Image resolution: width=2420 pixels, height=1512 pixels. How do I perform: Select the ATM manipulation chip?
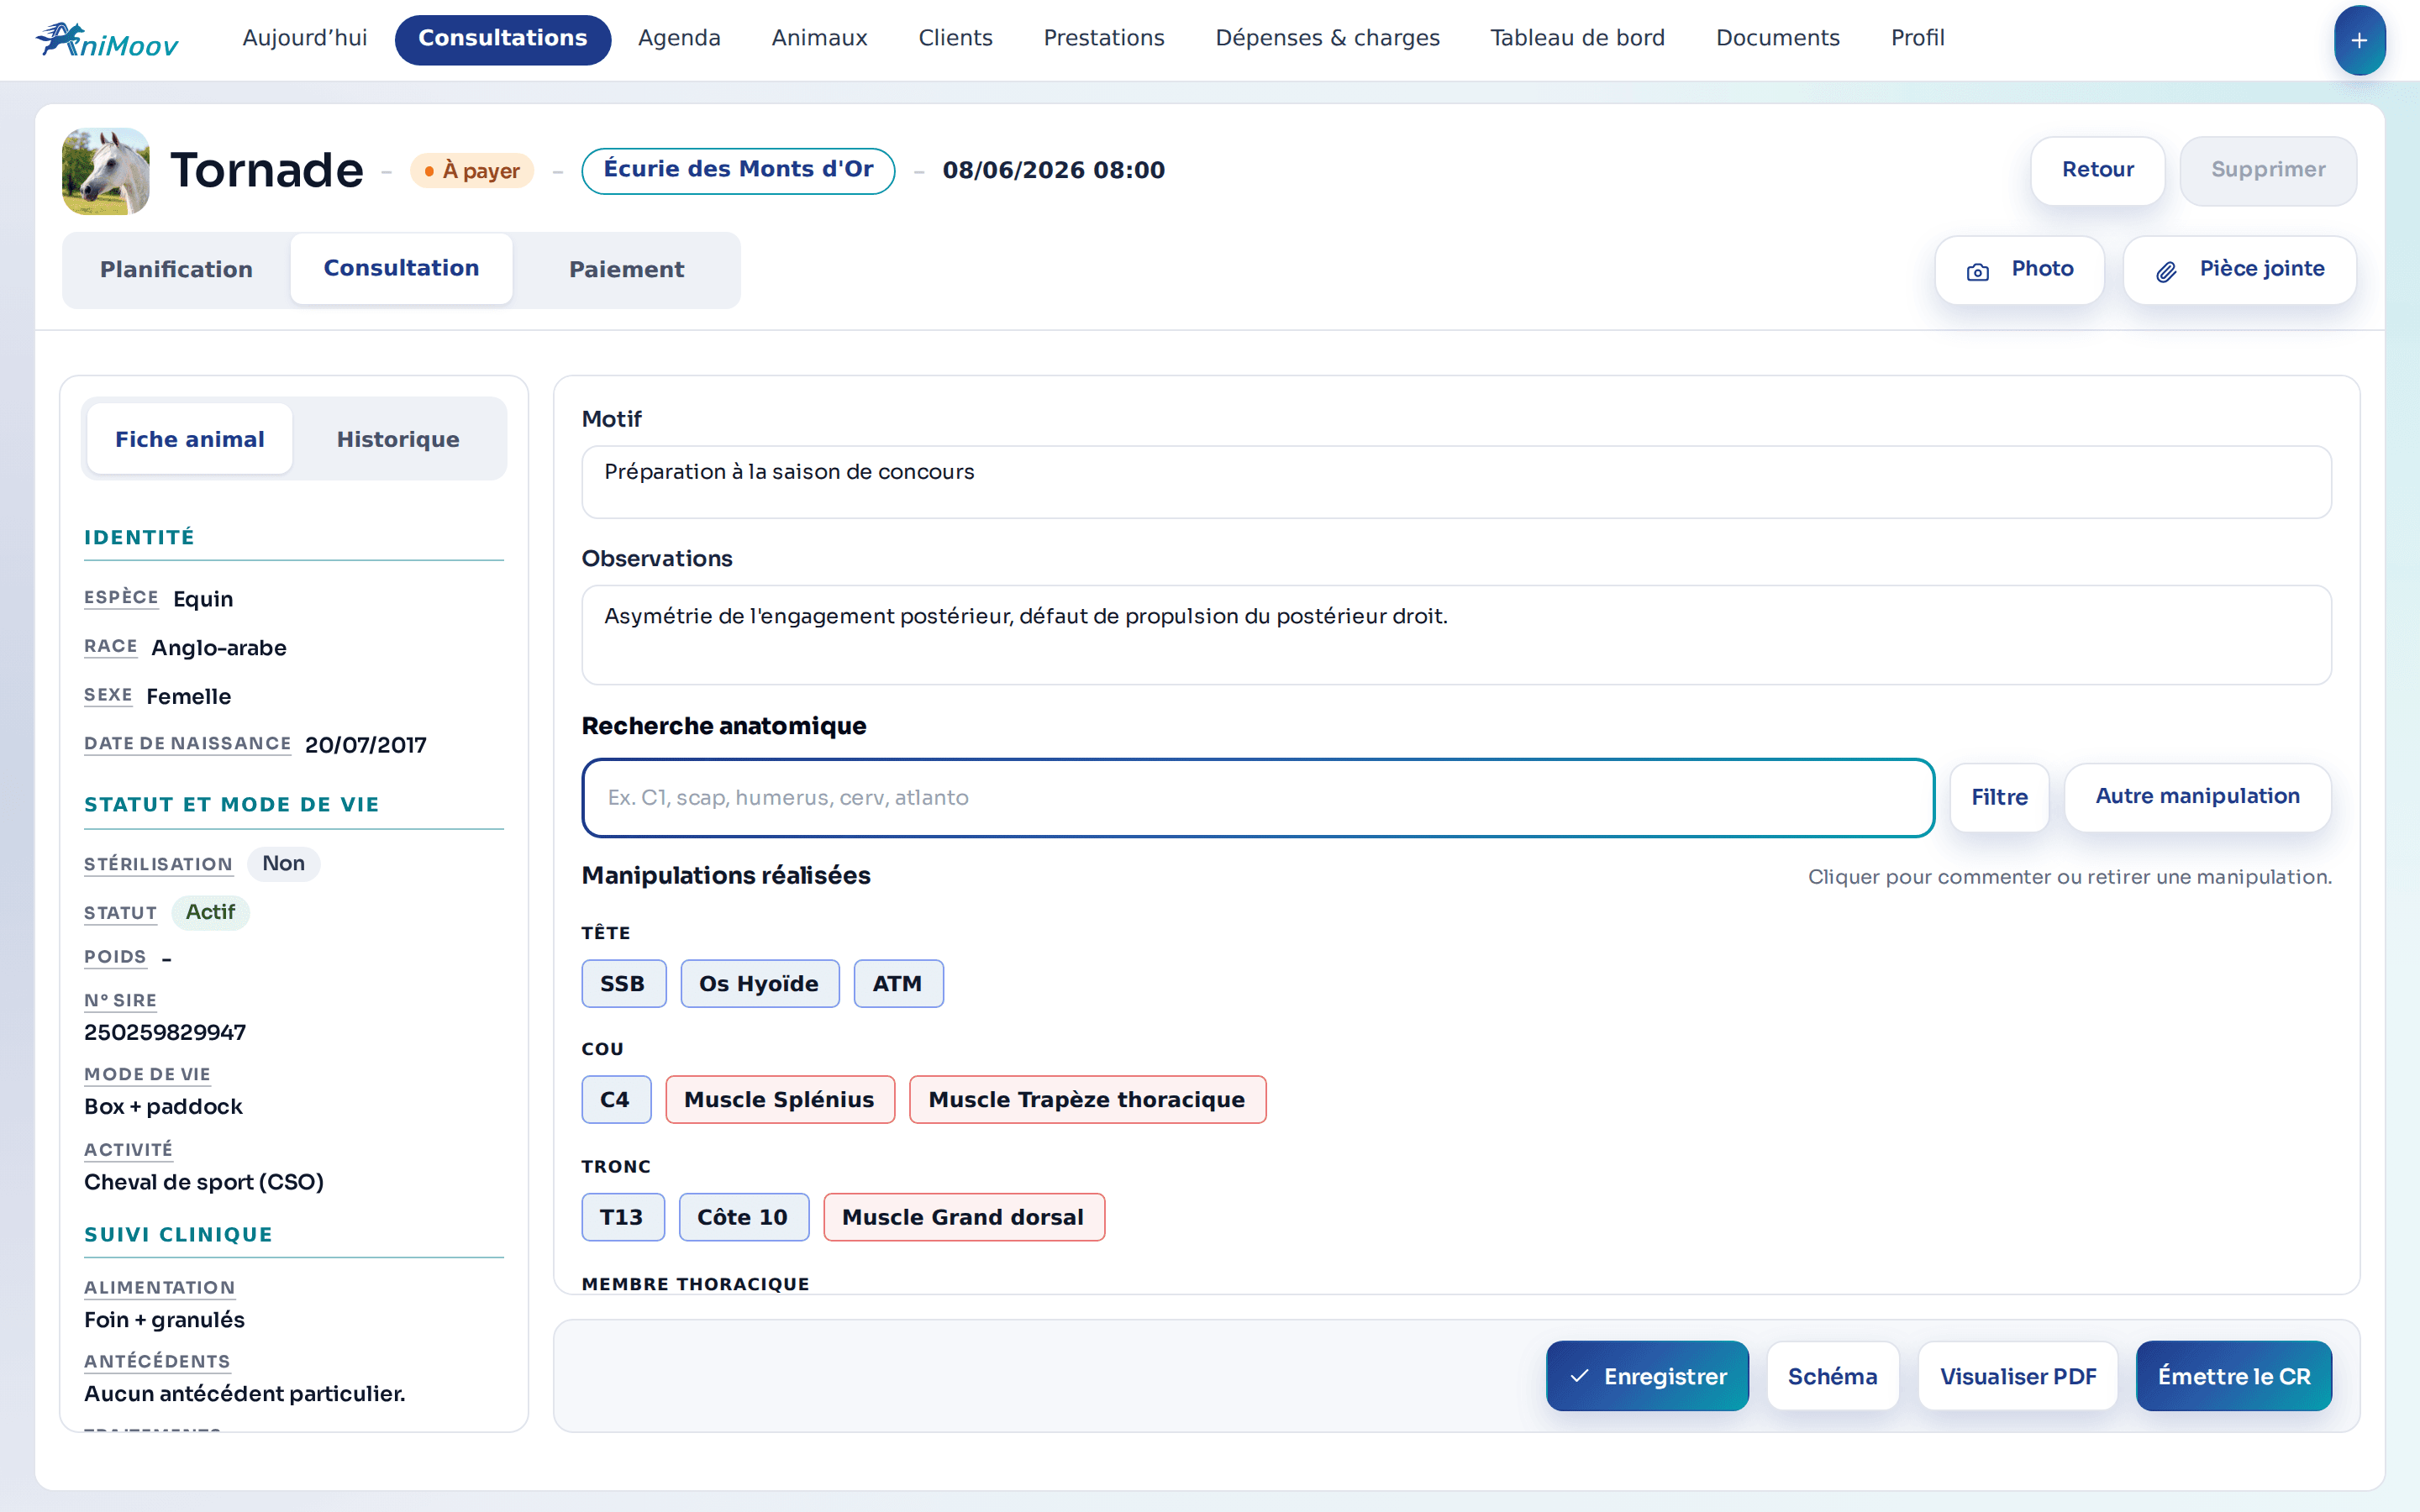[898, 984]
